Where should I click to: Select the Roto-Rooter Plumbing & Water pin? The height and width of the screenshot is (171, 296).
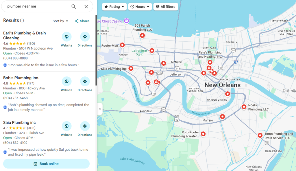(x=203, y=134)
